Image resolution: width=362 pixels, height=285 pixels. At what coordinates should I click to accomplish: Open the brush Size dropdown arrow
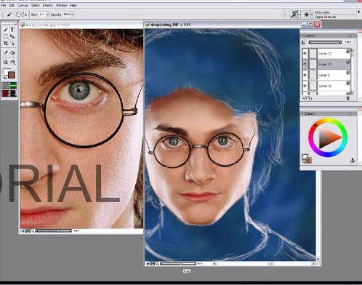(x=47, y=15)
